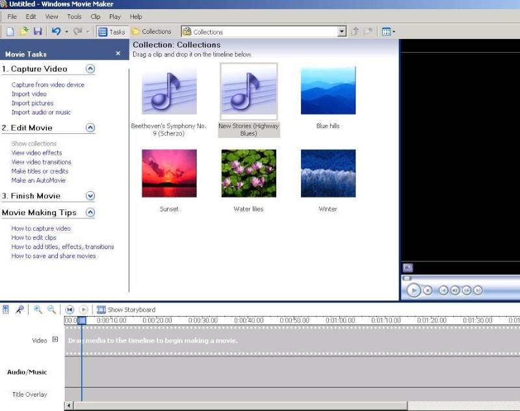The height and width of the screenshot is (411, 520).
Task: Click the Show Storyboard button
Action: tap(126, 310)
